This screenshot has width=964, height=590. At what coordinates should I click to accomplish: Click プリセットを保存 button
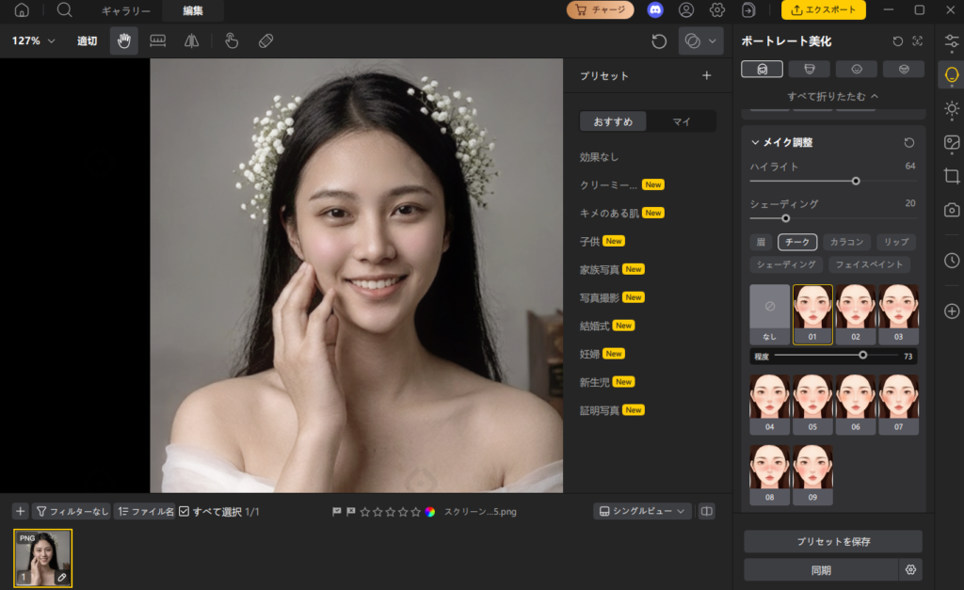833,541
